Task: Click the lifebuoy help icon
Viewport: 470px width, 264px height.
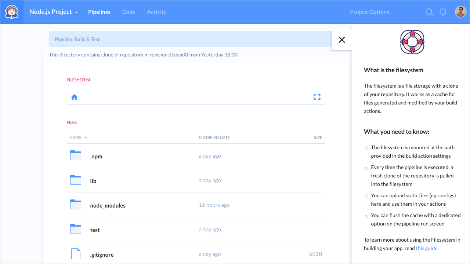Action: click(x=412, y=42)
